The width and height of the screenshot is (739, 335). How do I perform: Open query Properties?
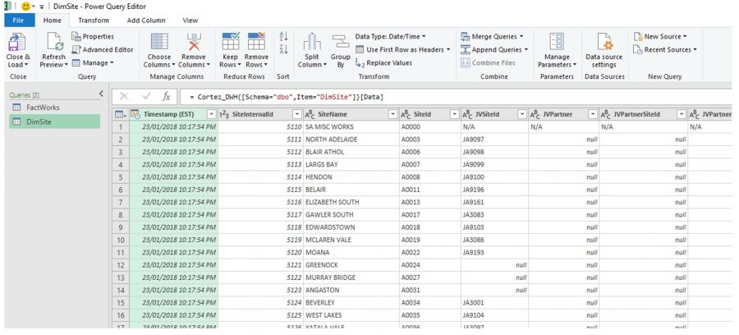point(93,36)
